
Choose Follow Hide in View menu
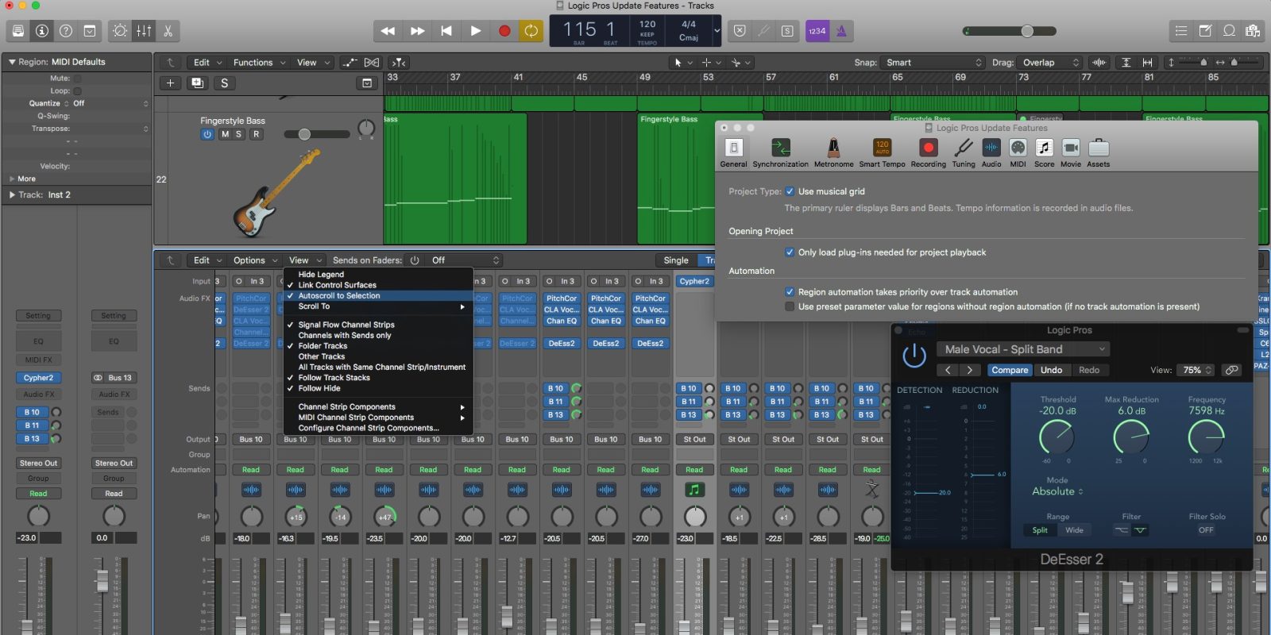[319, 388]
